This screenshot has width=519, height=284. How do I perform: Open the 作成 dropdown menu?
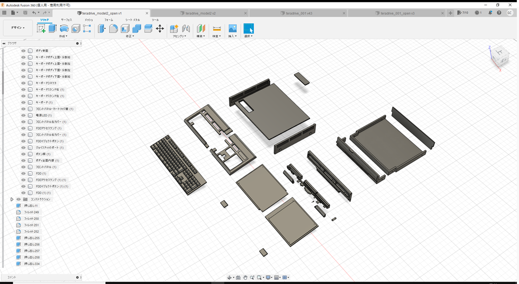tap(63, 37)
